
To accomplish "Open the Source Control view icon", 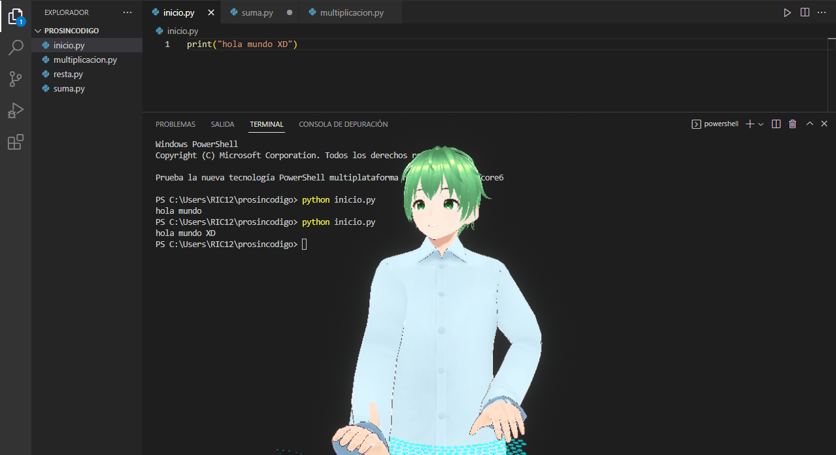I will tap(16, 79).
